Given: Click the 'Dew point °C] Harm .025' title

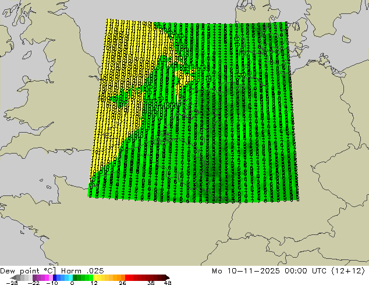Looking at the screenshot, I should click(52, 271).
